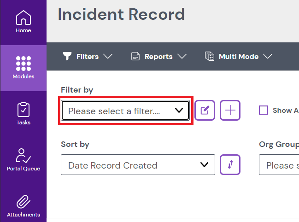
Task: Click the funnel icon in Filters
Action: coord(68,56)
